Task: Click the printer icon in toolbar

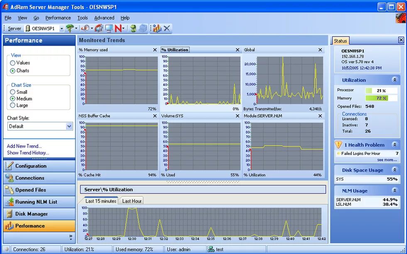Action: pyautogui.click(x=143, y=28)
